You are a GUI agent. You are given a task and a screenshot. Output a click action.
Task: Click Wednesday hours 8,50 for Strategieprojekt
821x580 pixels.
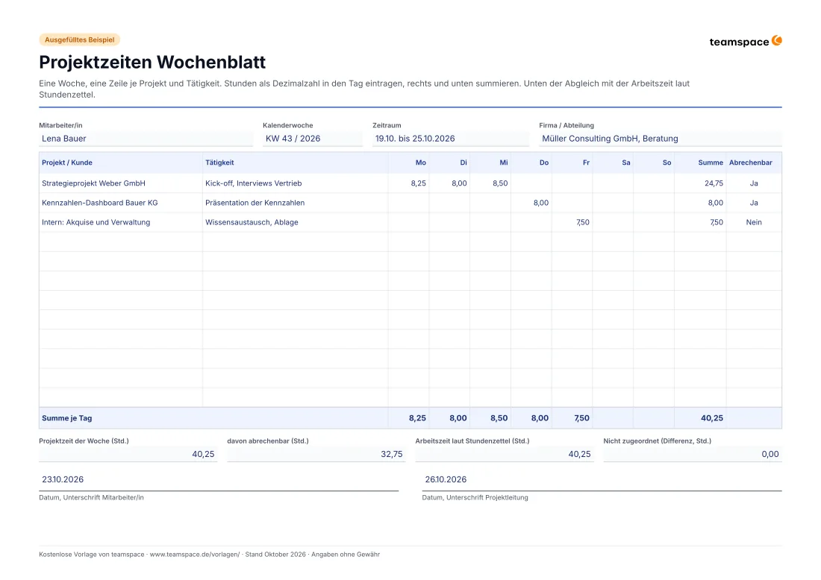tap(500, 183)
